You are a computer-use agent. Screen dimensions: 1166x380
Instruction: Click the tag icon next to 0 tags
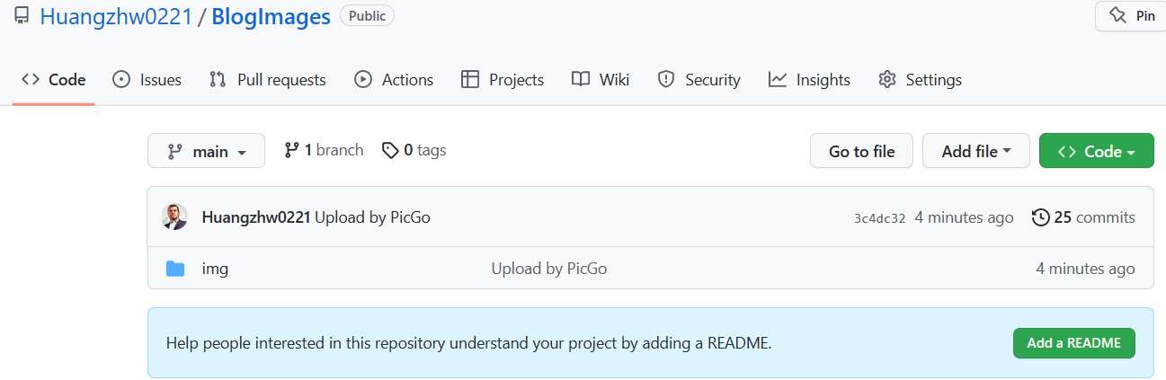pyautogui.click(x=390, y=151)
